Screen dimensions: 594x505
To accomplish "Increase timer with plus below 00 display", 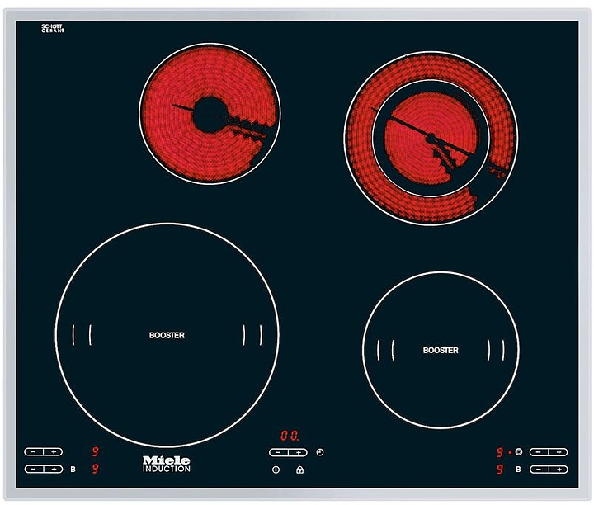I will coord(298,452).
